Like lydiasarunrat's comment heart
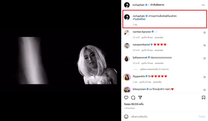Image resolution: width=208 pixels, height=121 pixels. click(205, 58)
